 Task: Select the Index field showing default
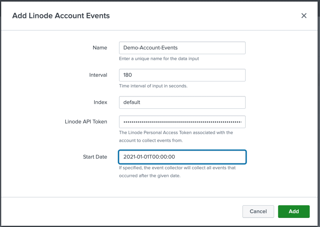182,102
